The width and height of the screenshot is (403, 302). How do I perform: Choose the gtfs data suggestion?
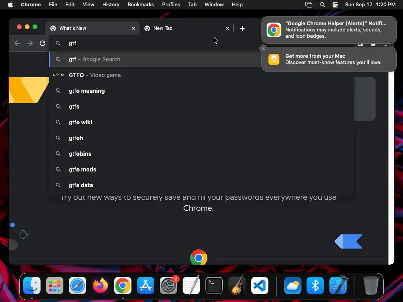tap(202, 185)
